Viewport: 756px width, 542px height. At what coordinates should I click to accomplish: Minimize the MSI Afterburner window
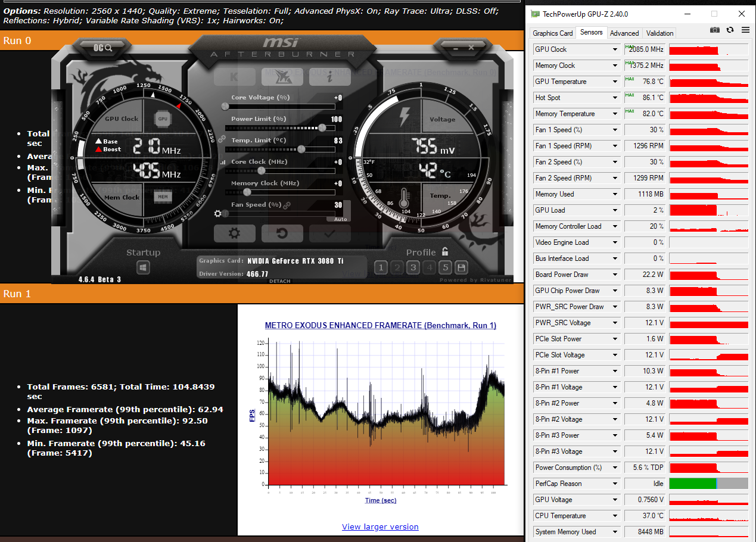455,48
